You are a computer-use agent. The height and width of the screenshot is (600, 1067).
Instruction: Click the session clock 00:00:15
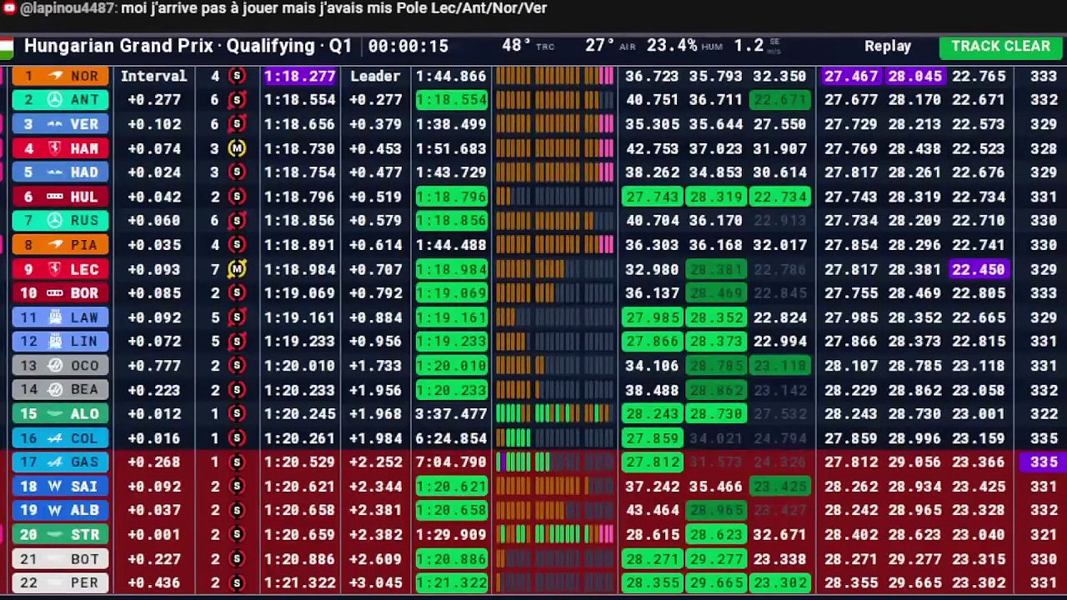click(x=408, y=47)
